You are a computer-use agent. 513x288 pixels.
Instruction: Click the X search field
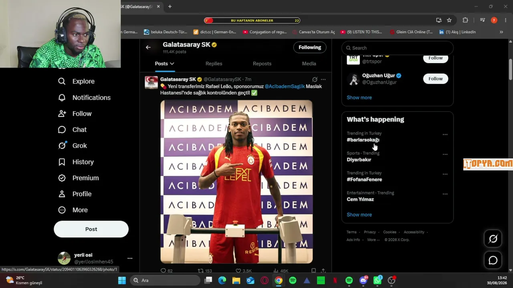click(398, 48)
